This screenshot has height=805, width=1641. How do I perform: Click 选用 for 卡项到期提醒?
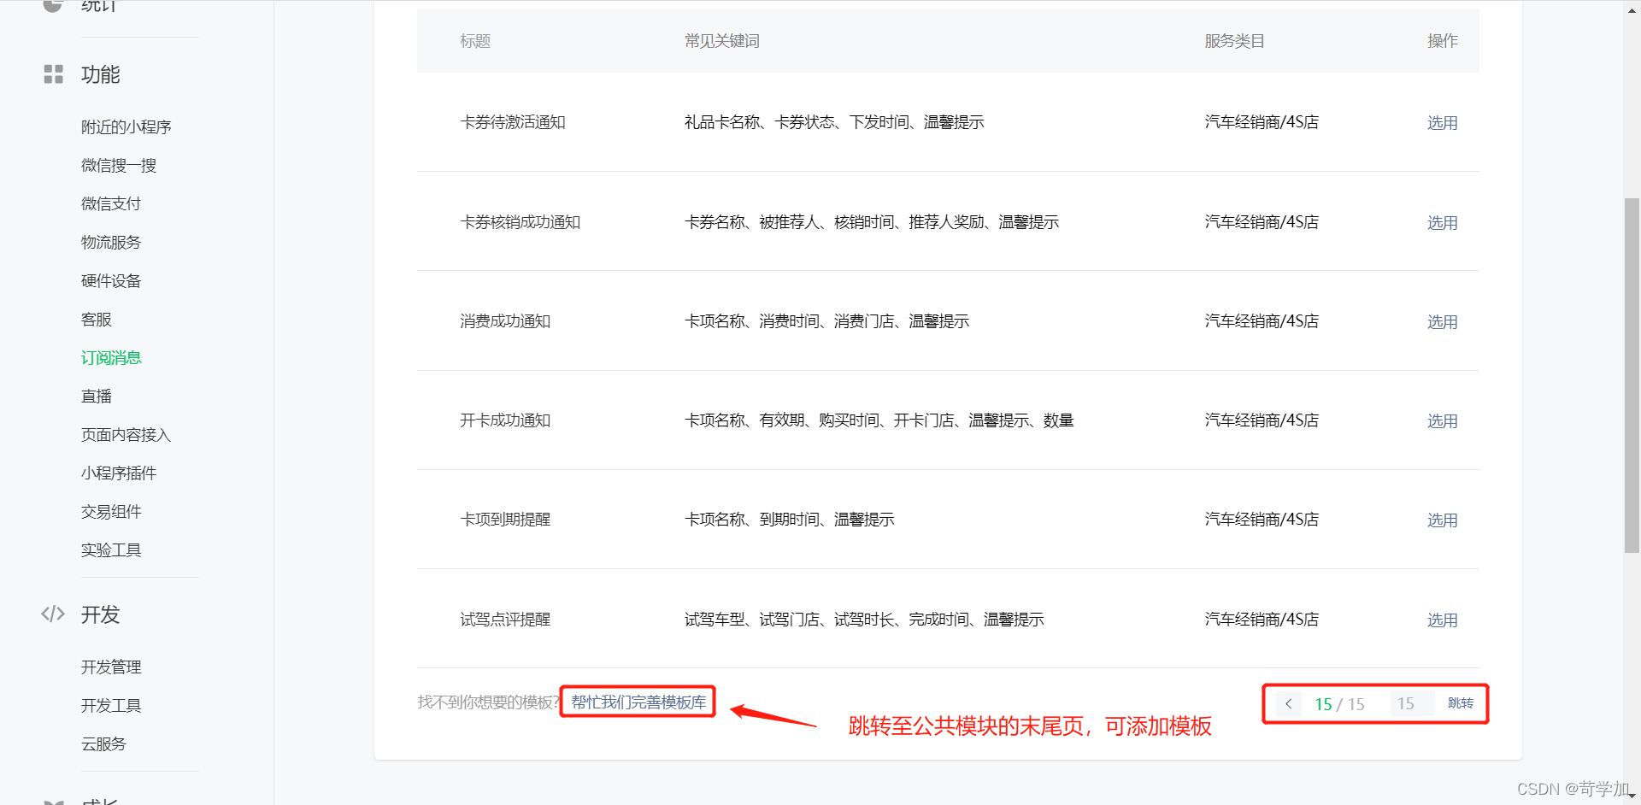[1442, 520]
